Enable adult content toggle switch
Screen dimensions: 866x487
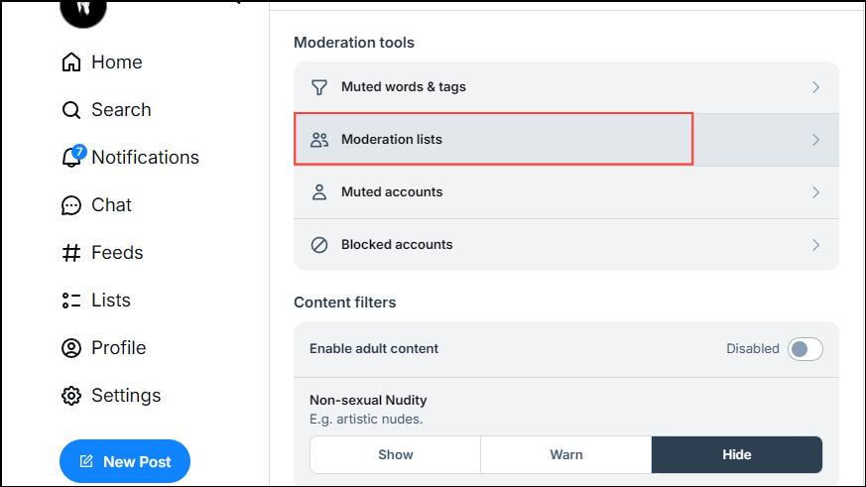[x=804, y=349]
